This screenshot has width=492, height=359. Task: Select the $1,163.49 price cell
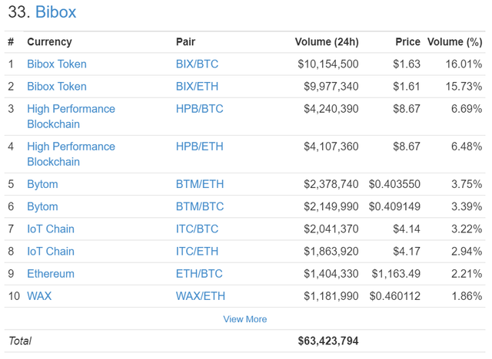tap(396, 274)
